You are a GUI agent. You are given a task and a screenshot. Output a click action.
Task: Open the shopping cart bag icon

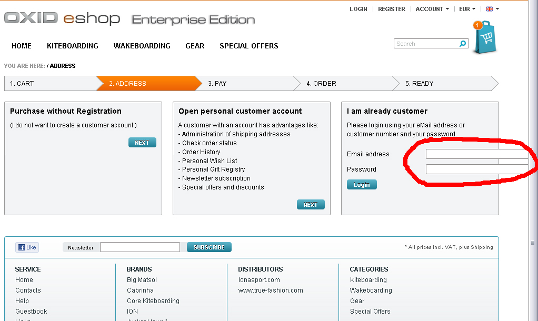pos(484,38)
